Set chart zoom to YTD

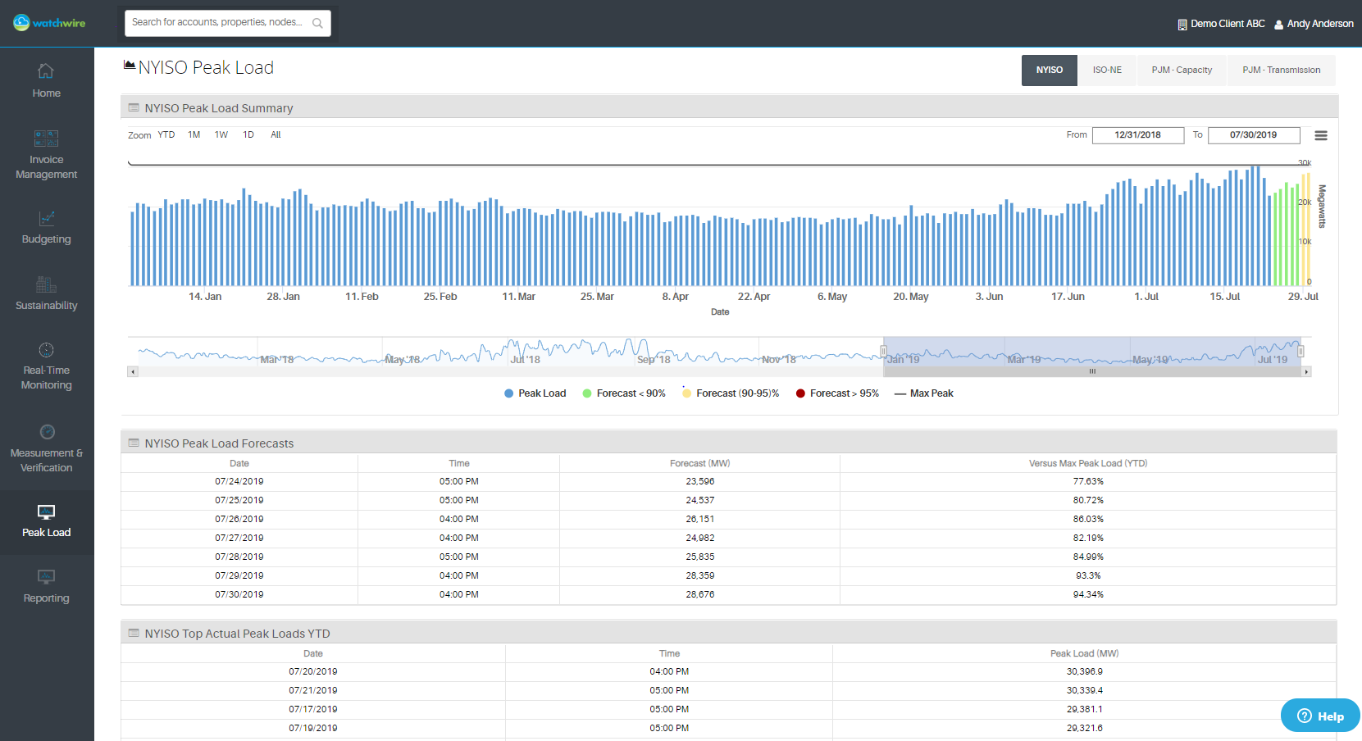[166, 135]
